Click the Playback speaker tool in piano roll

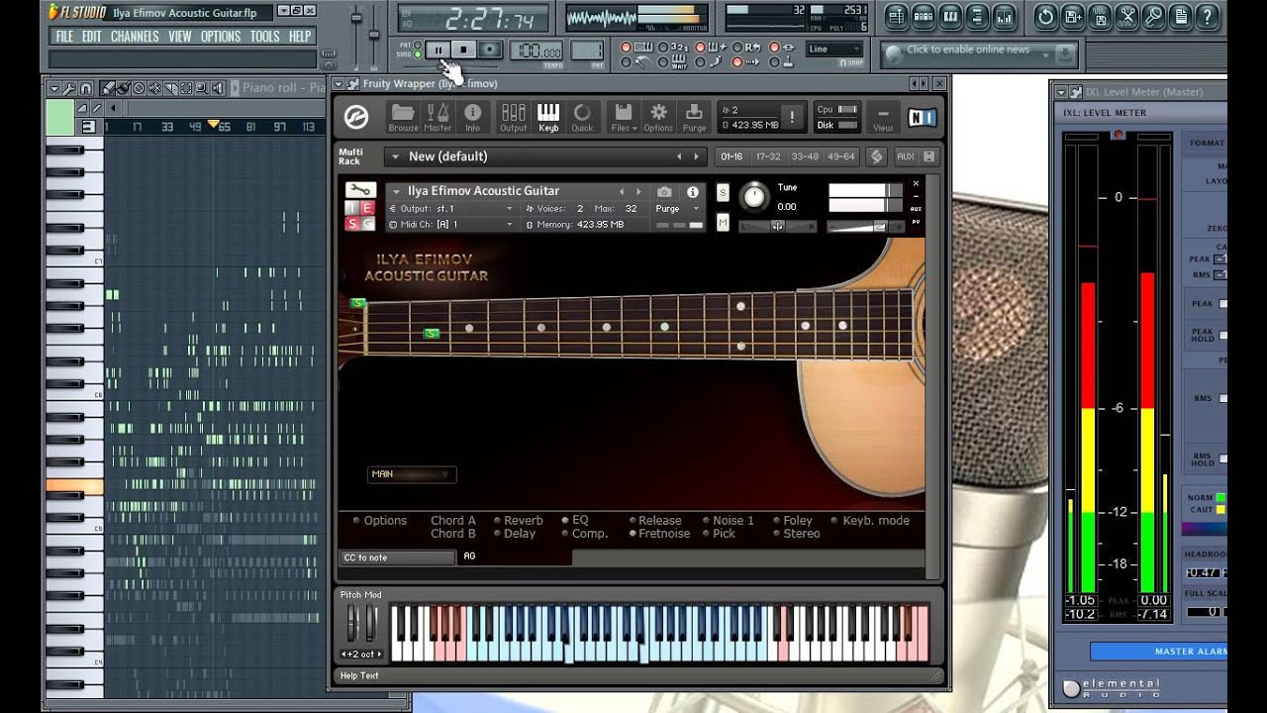point(218,88)
